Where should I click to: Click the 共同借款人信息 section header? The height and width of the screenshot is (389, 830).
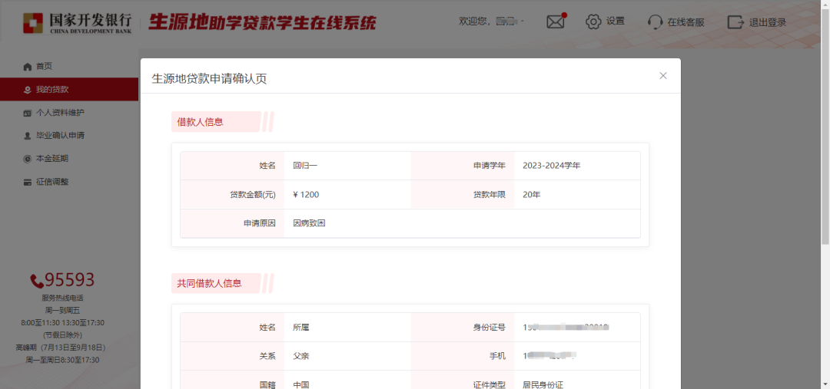coord(210,283)
